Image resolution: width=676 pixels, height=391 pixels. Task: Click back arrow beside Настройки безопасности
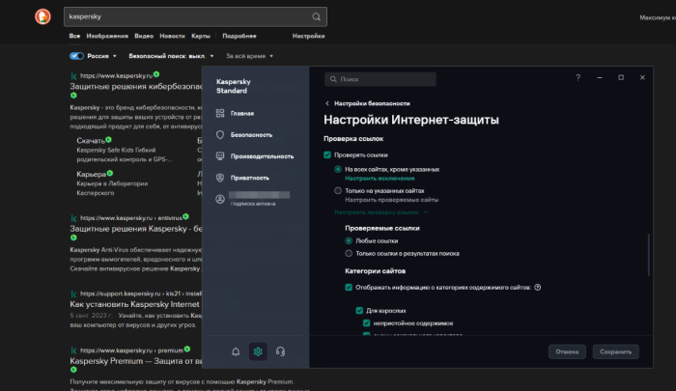(x=327, y=103)
